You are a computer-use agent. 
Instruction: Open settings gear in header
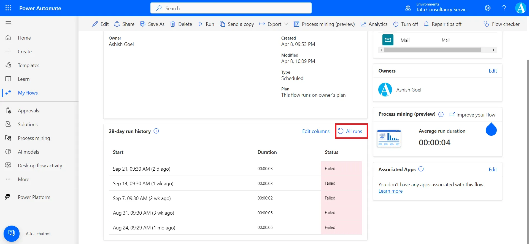pyautogui.click(x=488, y=8)
